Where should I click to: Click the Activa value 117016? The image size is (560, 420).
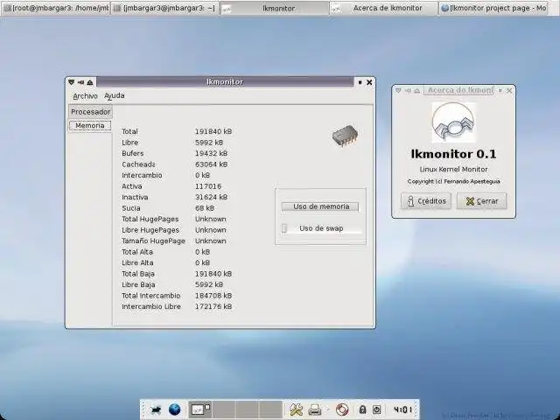click(x=208, y=186)
